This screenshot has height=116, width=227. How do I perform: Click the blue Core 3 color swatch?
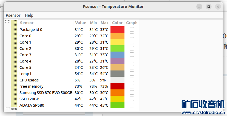click(x=117, y=55)
